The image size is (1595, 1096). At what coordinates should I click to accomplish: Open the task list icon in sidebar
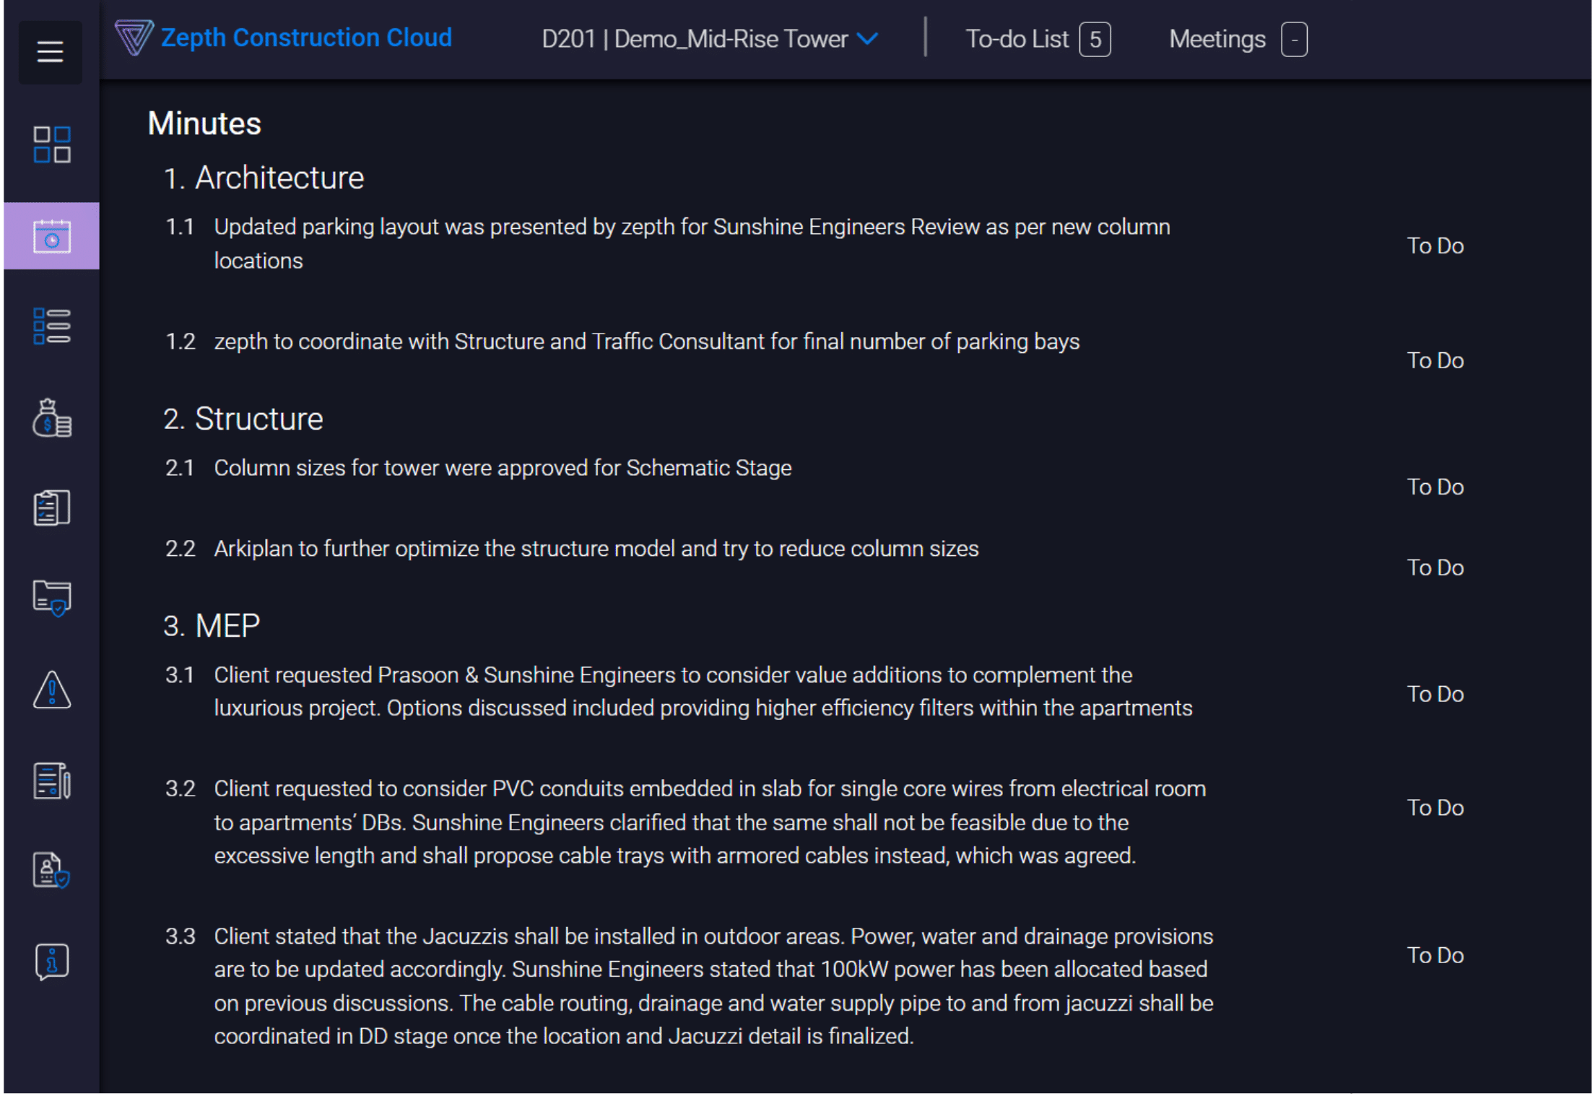click(x=52, y=326)
